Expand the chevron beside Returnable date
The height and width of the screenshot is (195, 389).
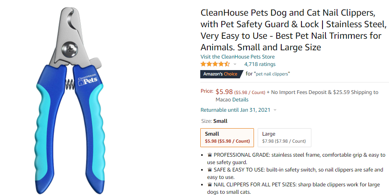(x=275, y=110)
